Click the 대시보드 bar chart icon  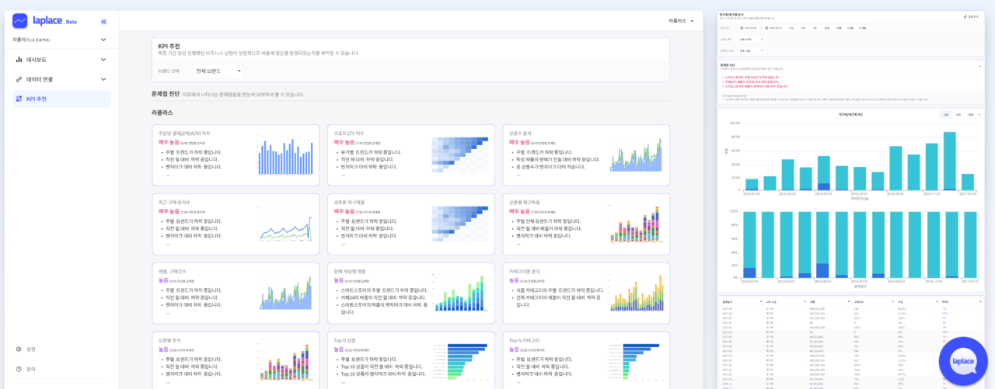(x=19, y=59)
